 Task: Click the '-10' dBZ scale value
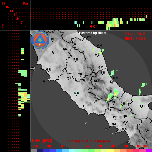[x=48, y=146]
